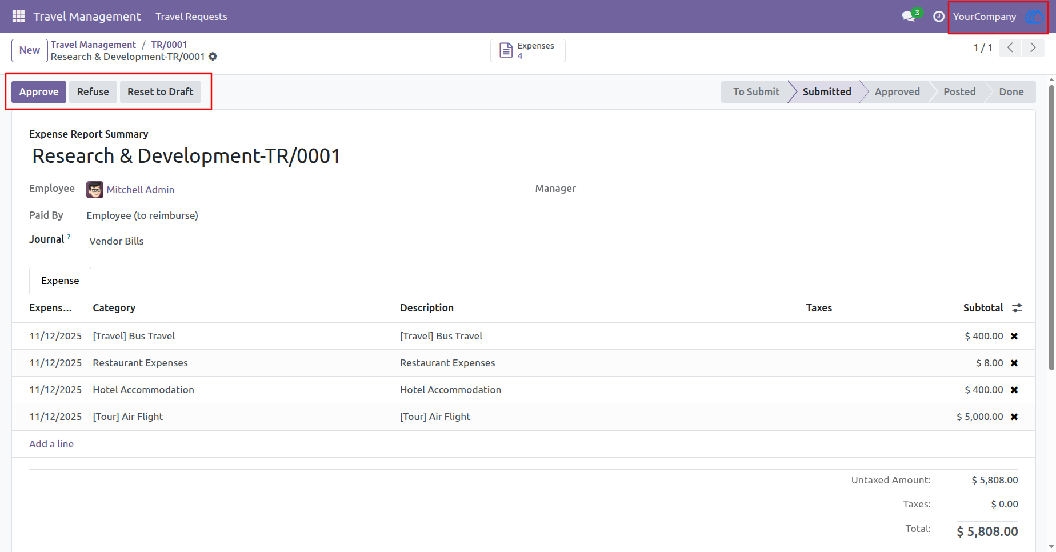Select the To Submit status stage
Viewport: 1056px width, 552px height.
(x=755, y=92)
